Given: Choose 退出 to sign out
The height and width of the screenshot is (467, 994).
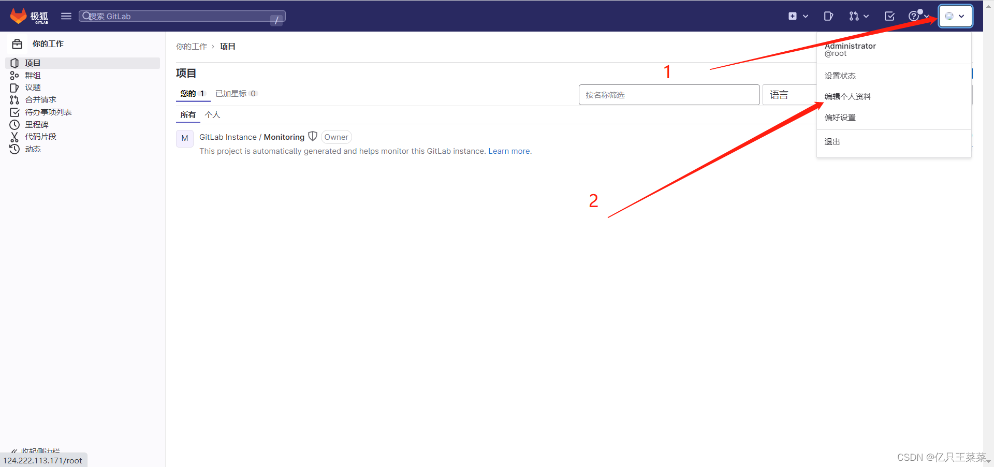Looking at the screenshot, I should (x=894, y=142).
